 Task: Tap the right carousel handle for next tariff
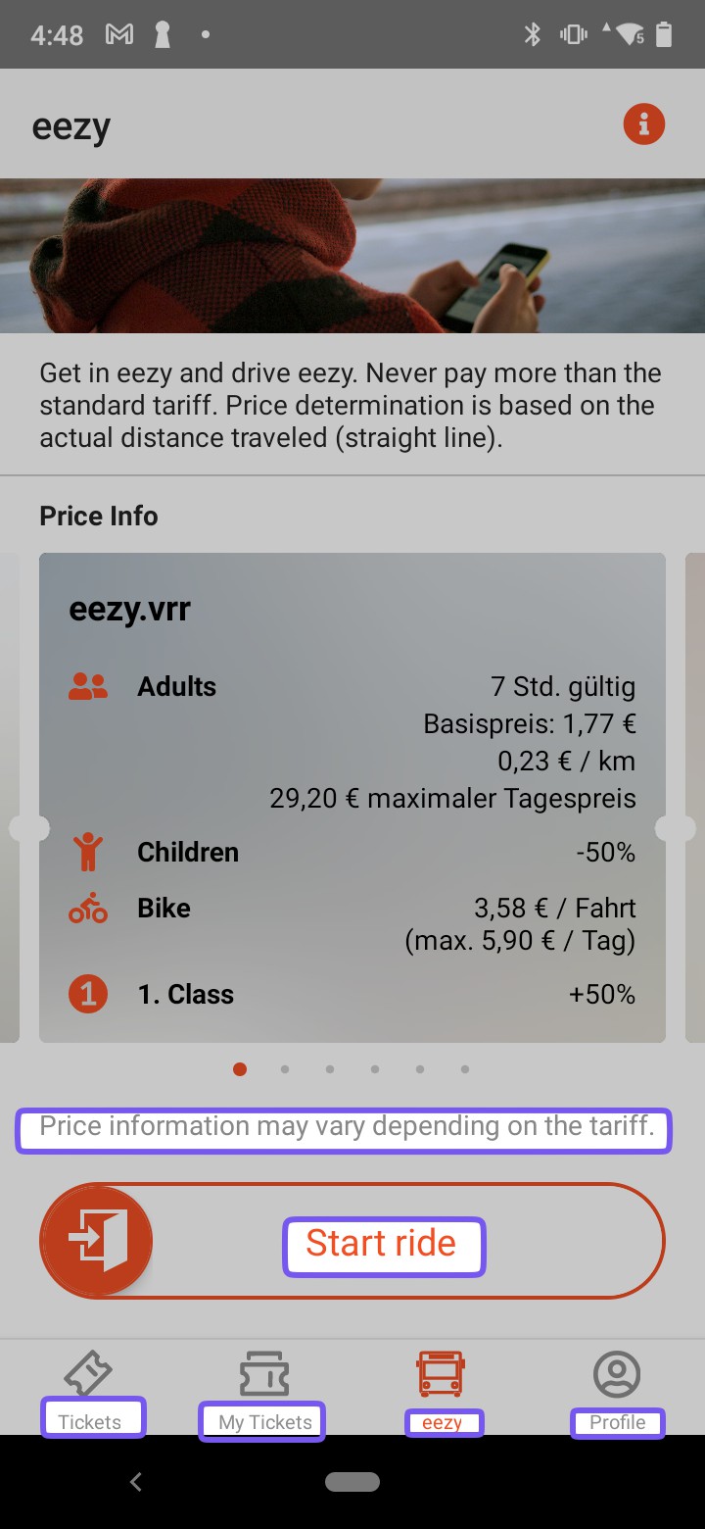[x=676, y=828]
